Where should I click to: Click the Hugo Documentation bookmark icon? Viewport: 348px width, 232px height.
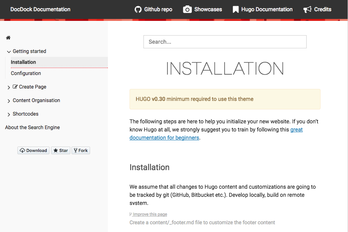tap(235, 9)
